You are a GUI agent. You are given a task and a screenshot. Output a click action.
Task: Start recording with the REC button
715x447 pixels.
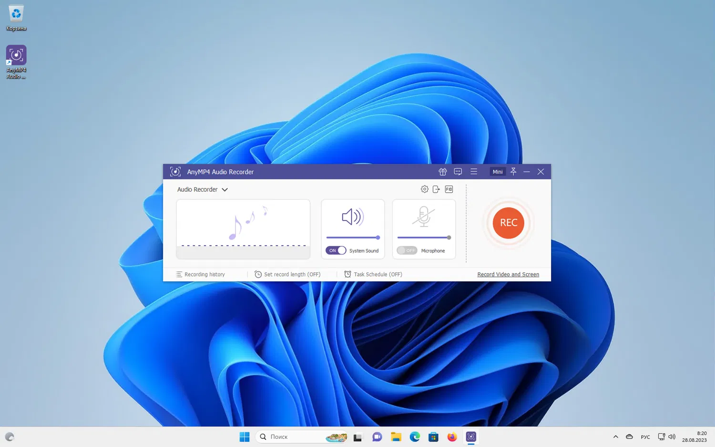coord(508,223)
